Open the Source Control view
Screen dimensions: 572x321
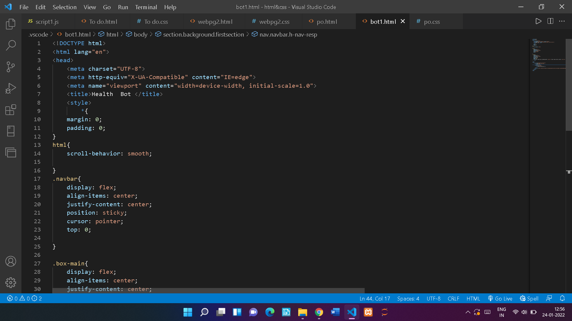[11, 67]
